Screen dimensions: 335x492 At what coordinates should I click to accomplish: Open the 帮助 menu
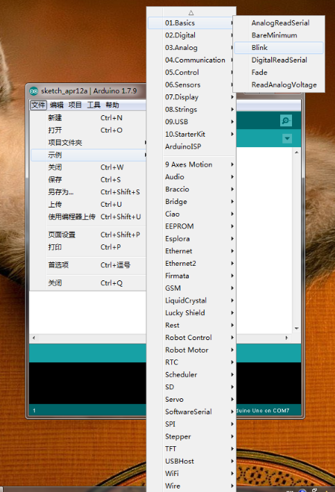(112, 105)
